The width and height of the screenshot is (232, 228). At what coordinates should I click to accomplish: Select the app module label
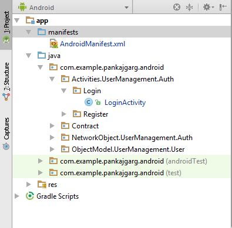pyautogui.click(x=42, y=21)
